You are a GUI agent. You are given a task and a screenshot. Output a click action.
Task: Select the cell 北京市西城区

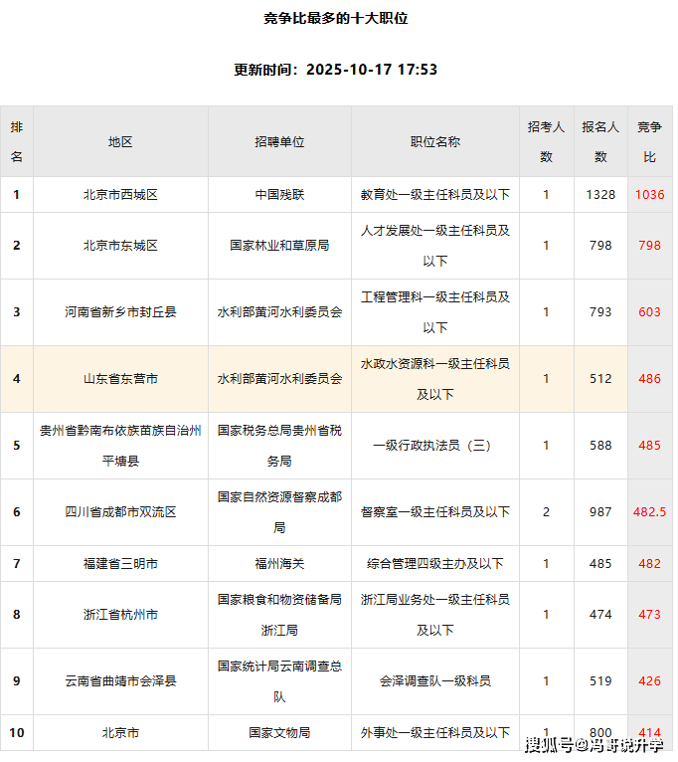120,195
